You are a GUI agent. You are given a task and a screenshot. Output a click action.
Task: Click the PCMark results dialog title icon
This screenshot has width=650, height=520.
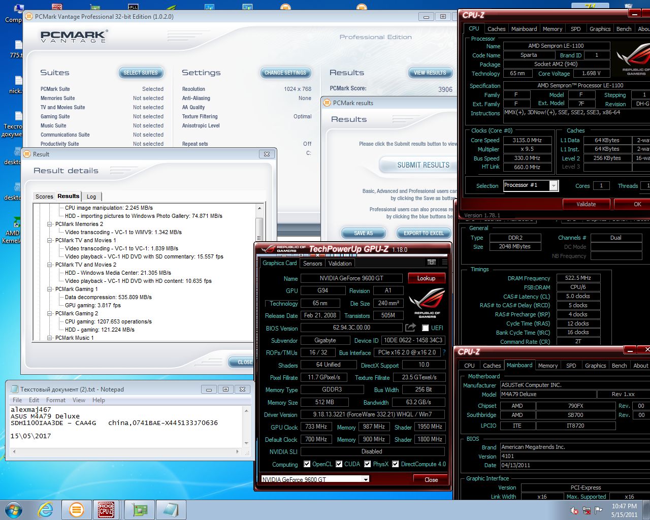tap(328, 103)
